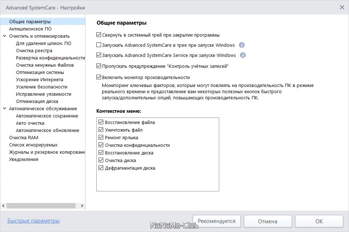The image size is (349, 232).
Task: Select 'Автоматическое обновление' item
Action: [47, 130]
